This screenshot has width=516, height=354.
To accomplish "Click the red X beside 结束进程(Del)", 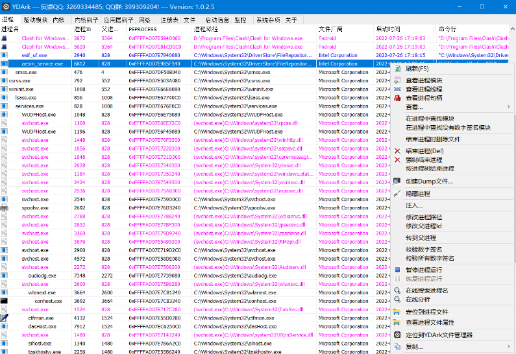I will pos(397,151).
